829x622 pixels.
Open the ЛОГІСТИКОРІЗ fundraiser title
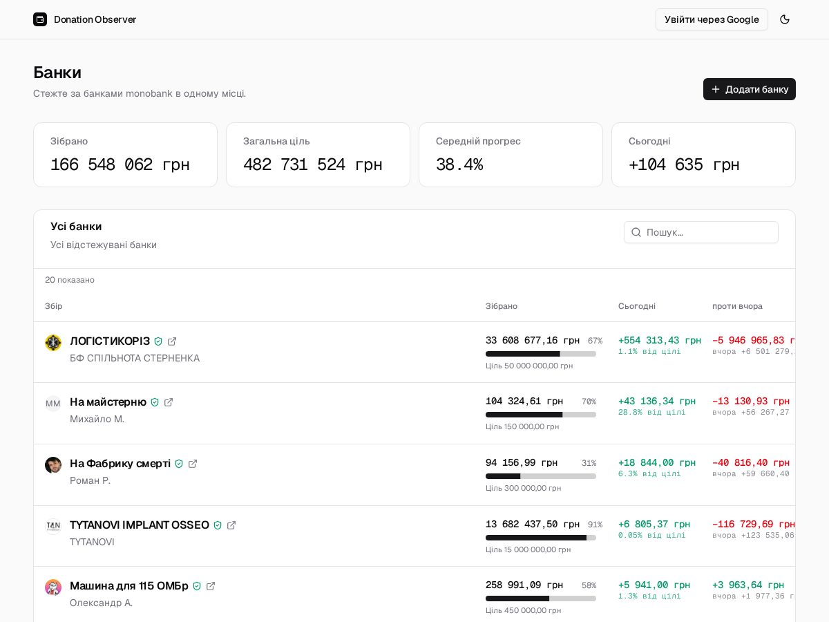pyautogui.click(x=110, y=341)
